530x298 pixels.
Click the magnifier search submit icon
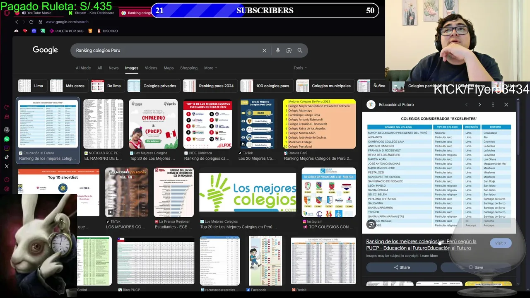coord(300,50)
